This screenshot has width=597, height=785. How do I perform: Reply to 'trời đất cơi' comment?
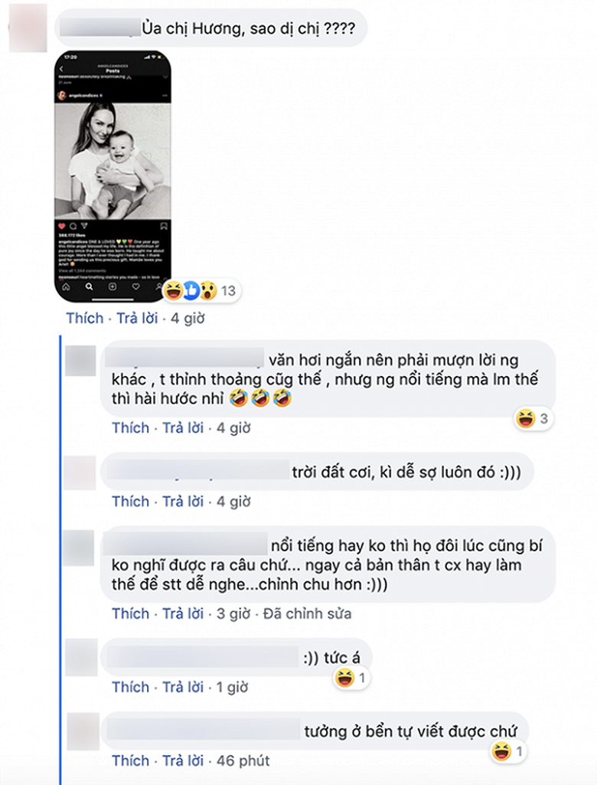183,502
